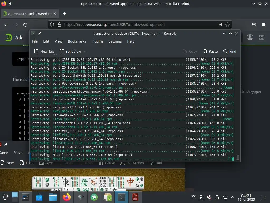The height and width of the screenshot is (203, 270).
Task: Open Firefox tracking protection shield
Action: pyautogui.click(x=52, y=25)
